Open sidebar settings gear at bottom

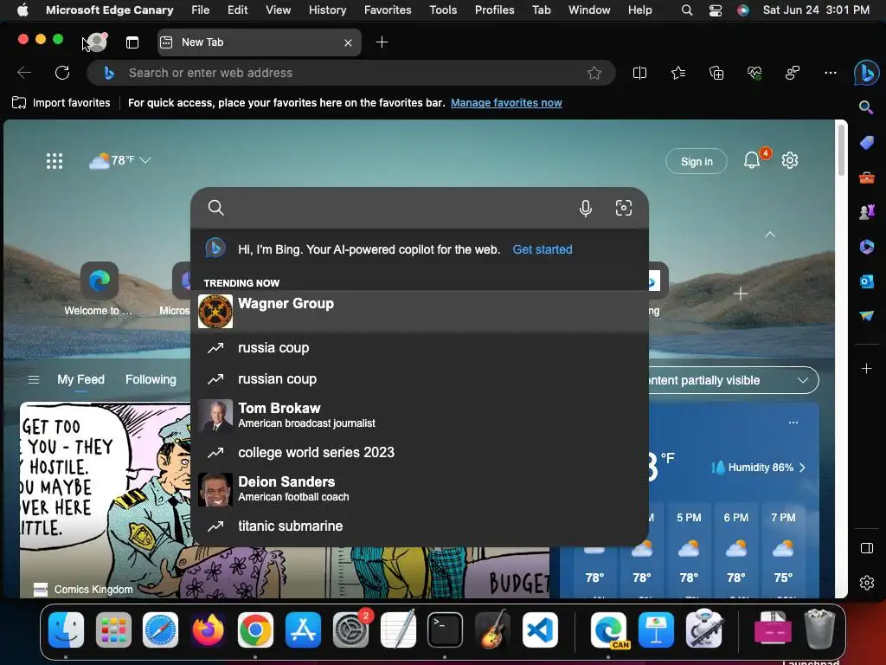(x=866, y=583)
